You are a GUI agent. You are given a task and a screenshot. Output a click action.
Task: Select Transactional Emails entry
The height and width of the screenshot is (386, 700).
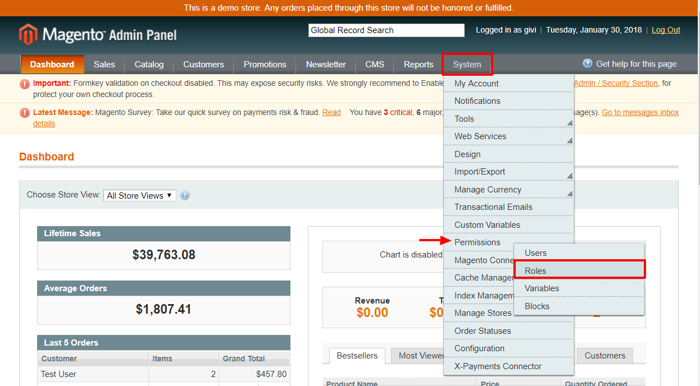coord(508,207)
